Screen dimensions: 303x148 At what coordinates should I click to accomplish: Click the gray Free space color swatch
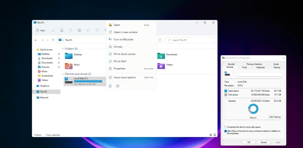tap(226, 95)
